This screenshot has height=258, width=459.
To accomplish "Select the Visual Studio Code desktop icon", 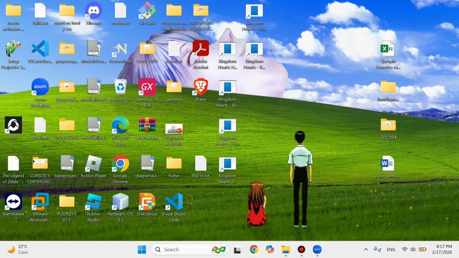I will tap(174, 208).
